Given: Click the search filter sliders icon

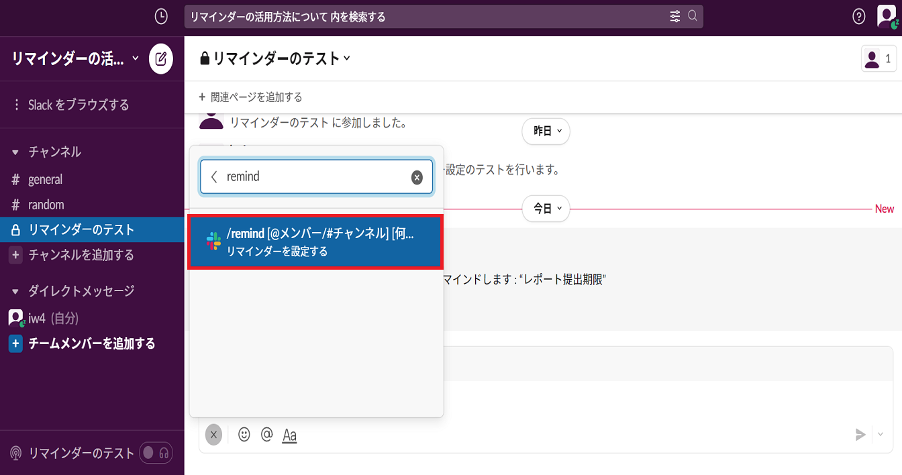Looking at the screenshot, I should [674, 17].
